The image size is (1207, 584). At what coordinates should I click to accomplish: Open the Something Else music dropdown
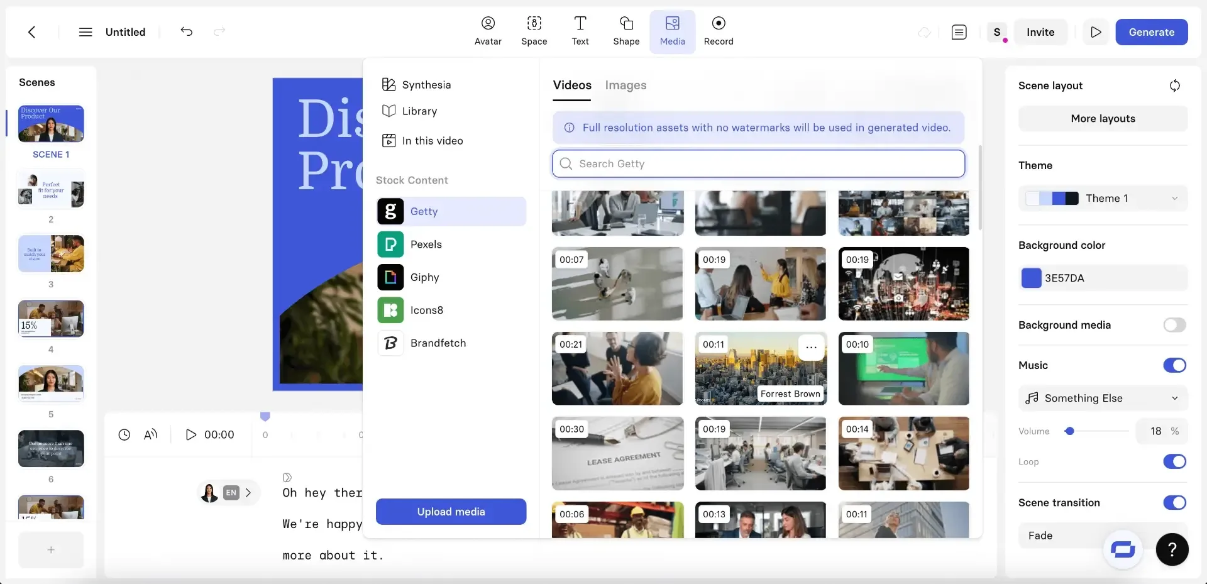click(x=1103, y=398)
